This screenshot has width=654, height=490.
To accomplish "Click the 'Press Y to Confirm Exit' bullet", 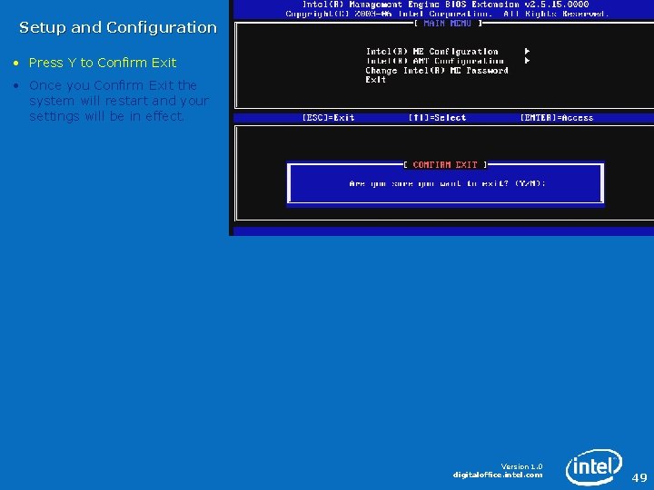I will click(x=102, y=63).
